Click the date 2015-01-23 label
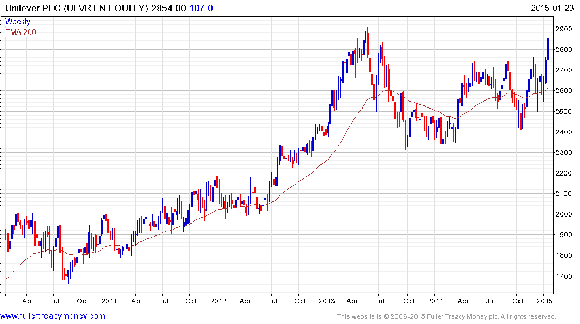This screenshot has width=580, height=324. [x=552, y=8]
